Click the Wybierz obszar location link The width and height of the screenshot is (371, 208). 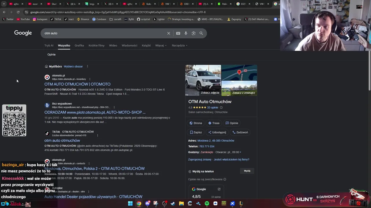73,66
